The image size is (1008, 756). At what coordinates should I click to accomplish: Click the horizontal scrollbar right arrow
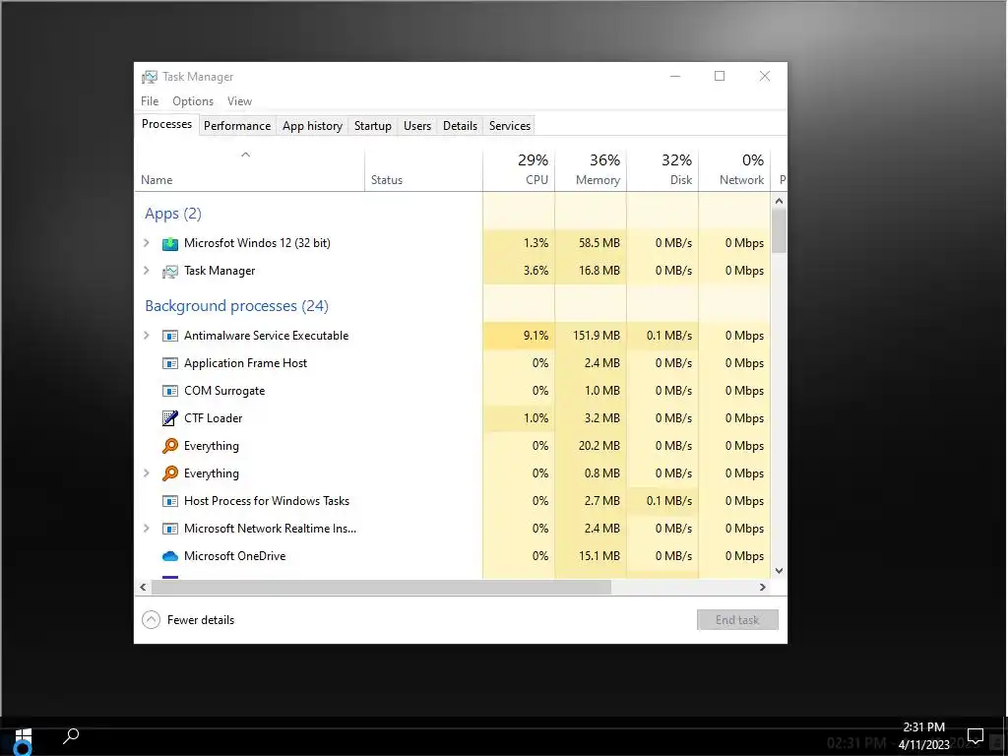coord(763,587)
